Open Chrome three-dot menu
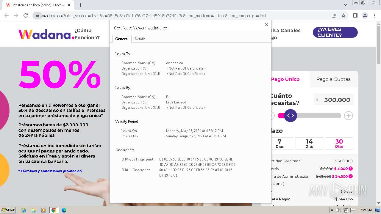 [x=374, y=15]
